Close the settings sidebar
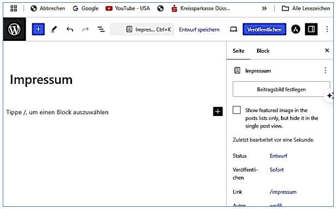Viewport: 336px width, 209px height. 327,50
